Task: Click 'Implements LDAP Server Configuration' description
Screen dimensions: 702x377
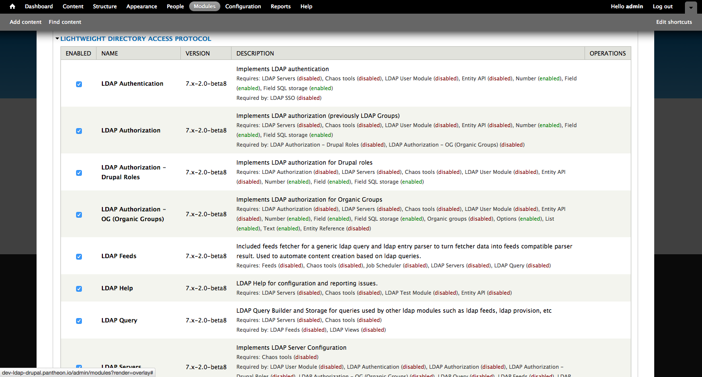Action: click(x=292, y=348)
